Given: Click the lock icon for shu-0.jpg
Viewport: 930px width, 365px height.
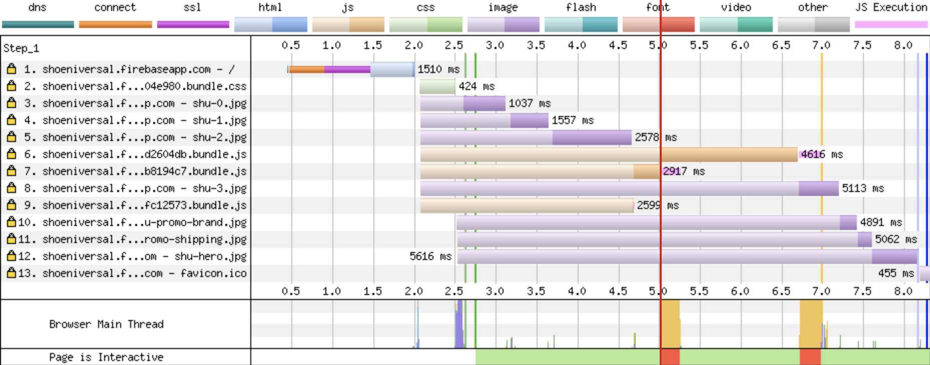Looking at the screenshot, I should 11,103.
